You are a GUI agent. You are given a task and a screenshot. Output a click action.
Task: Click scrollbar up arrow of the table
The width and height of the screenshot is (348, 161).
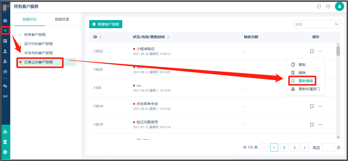click(338, 44)
